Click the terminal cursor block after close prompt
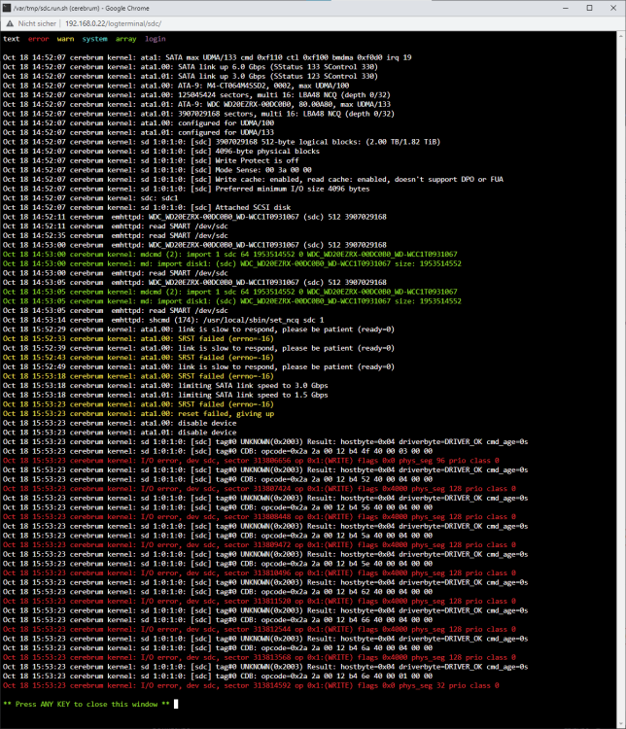 pos(176,704)
